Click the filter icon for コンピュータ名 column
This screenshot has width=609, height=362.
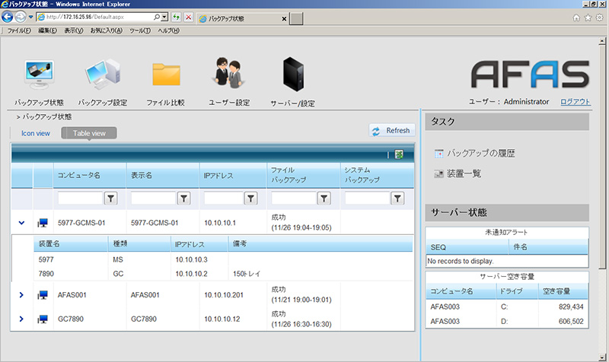click(110, 198)
